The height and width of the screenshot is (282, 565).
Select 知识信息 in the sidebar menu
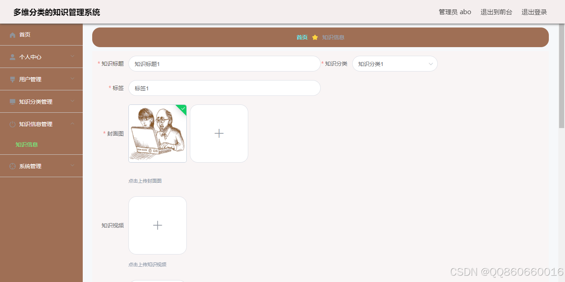pyautogui.click(x=26, y=145)
